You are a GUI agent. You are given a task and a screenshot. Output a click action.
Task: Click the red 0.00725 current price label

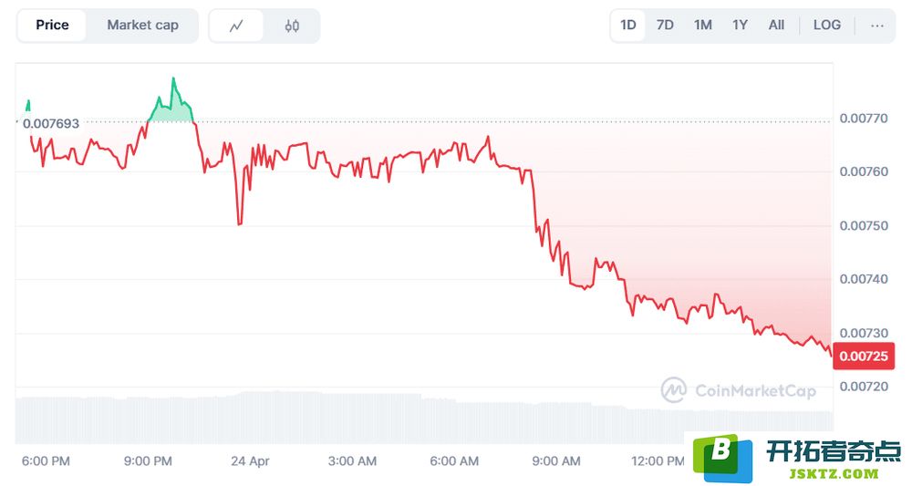coord(864,356)
